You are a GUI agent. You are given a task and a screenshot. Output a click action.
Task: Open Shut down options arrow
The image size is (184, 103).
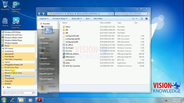[x=50, y=93]
